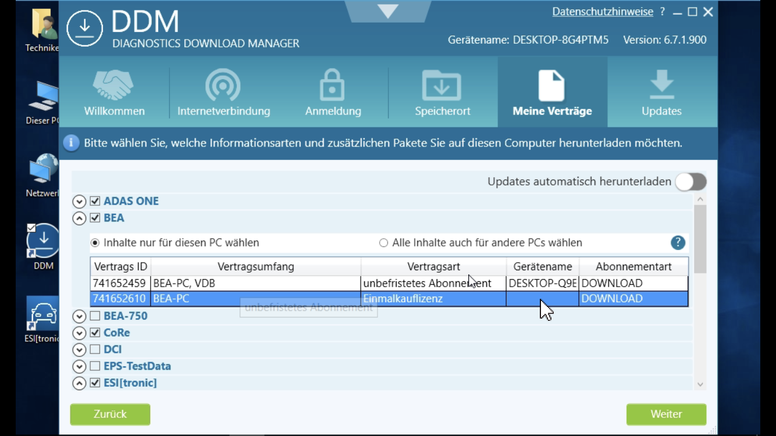
Task: Select the DDM desktop shortcut
Action: pos(43,248)
